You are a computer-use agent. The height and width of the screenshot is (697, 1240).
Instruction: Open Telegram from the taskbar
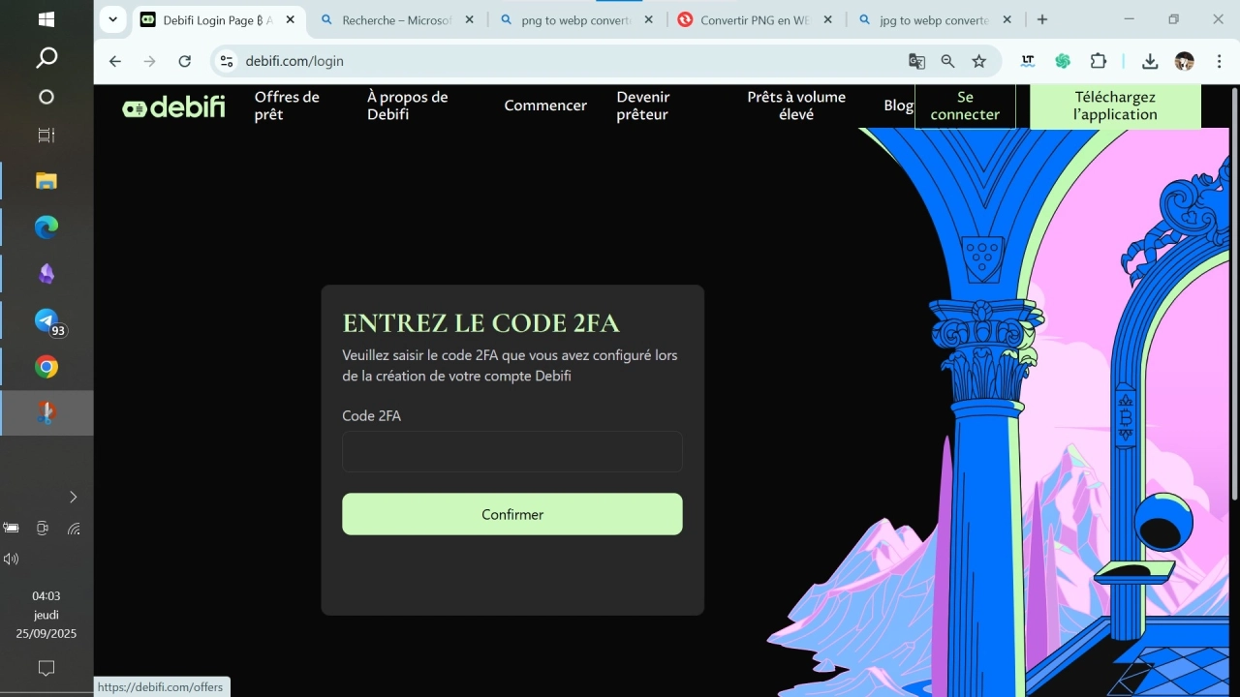point(46,320)
